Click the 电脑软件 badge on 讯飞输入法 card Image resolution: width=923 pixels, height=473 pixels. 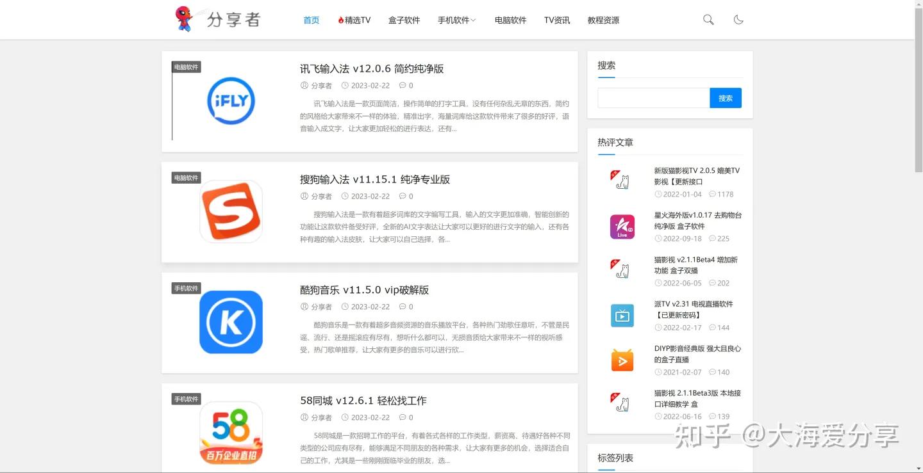185,67
